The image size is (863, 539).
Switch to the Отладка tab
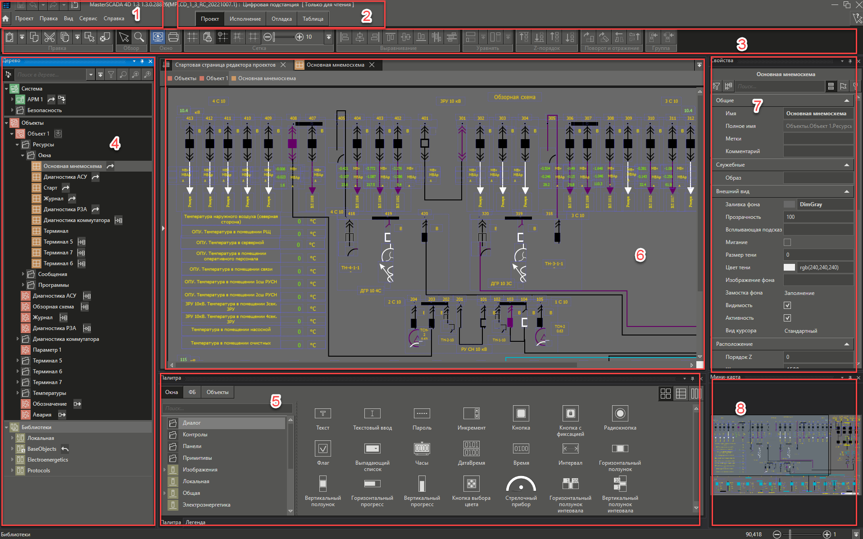(x=281, y=18)
